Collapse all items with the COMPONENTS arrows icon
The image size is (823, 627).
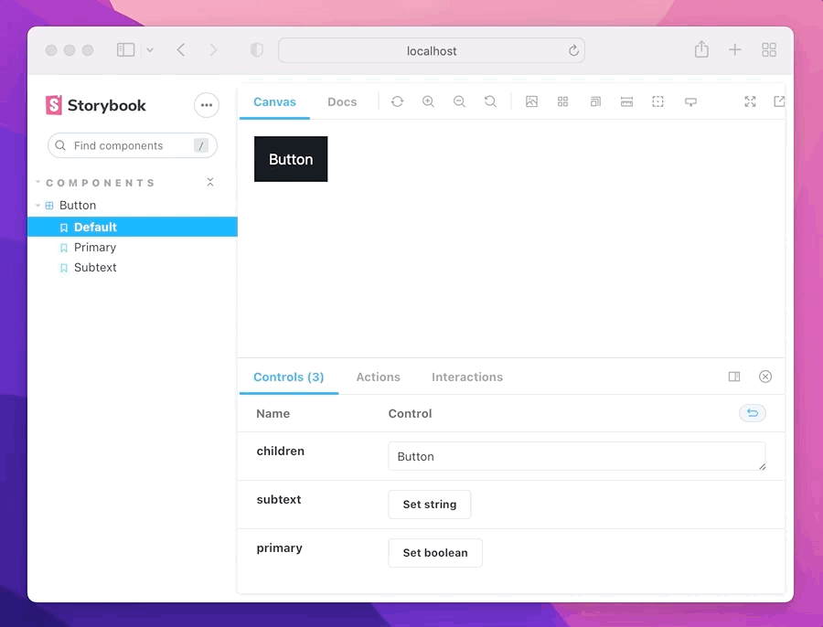210,182
